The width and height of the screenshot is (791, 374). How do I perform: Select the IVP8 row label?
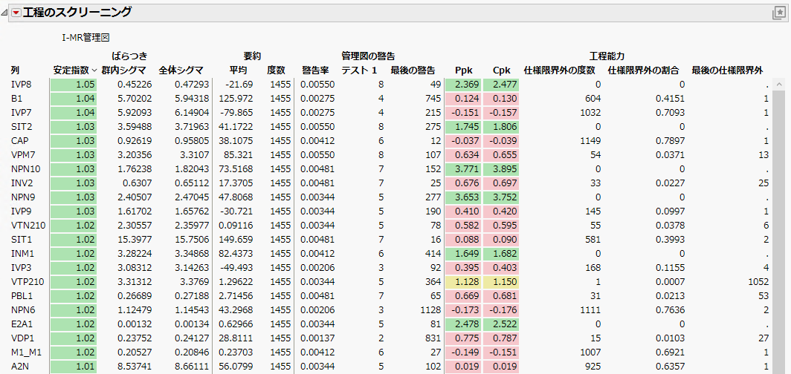(x=22, y=85)
